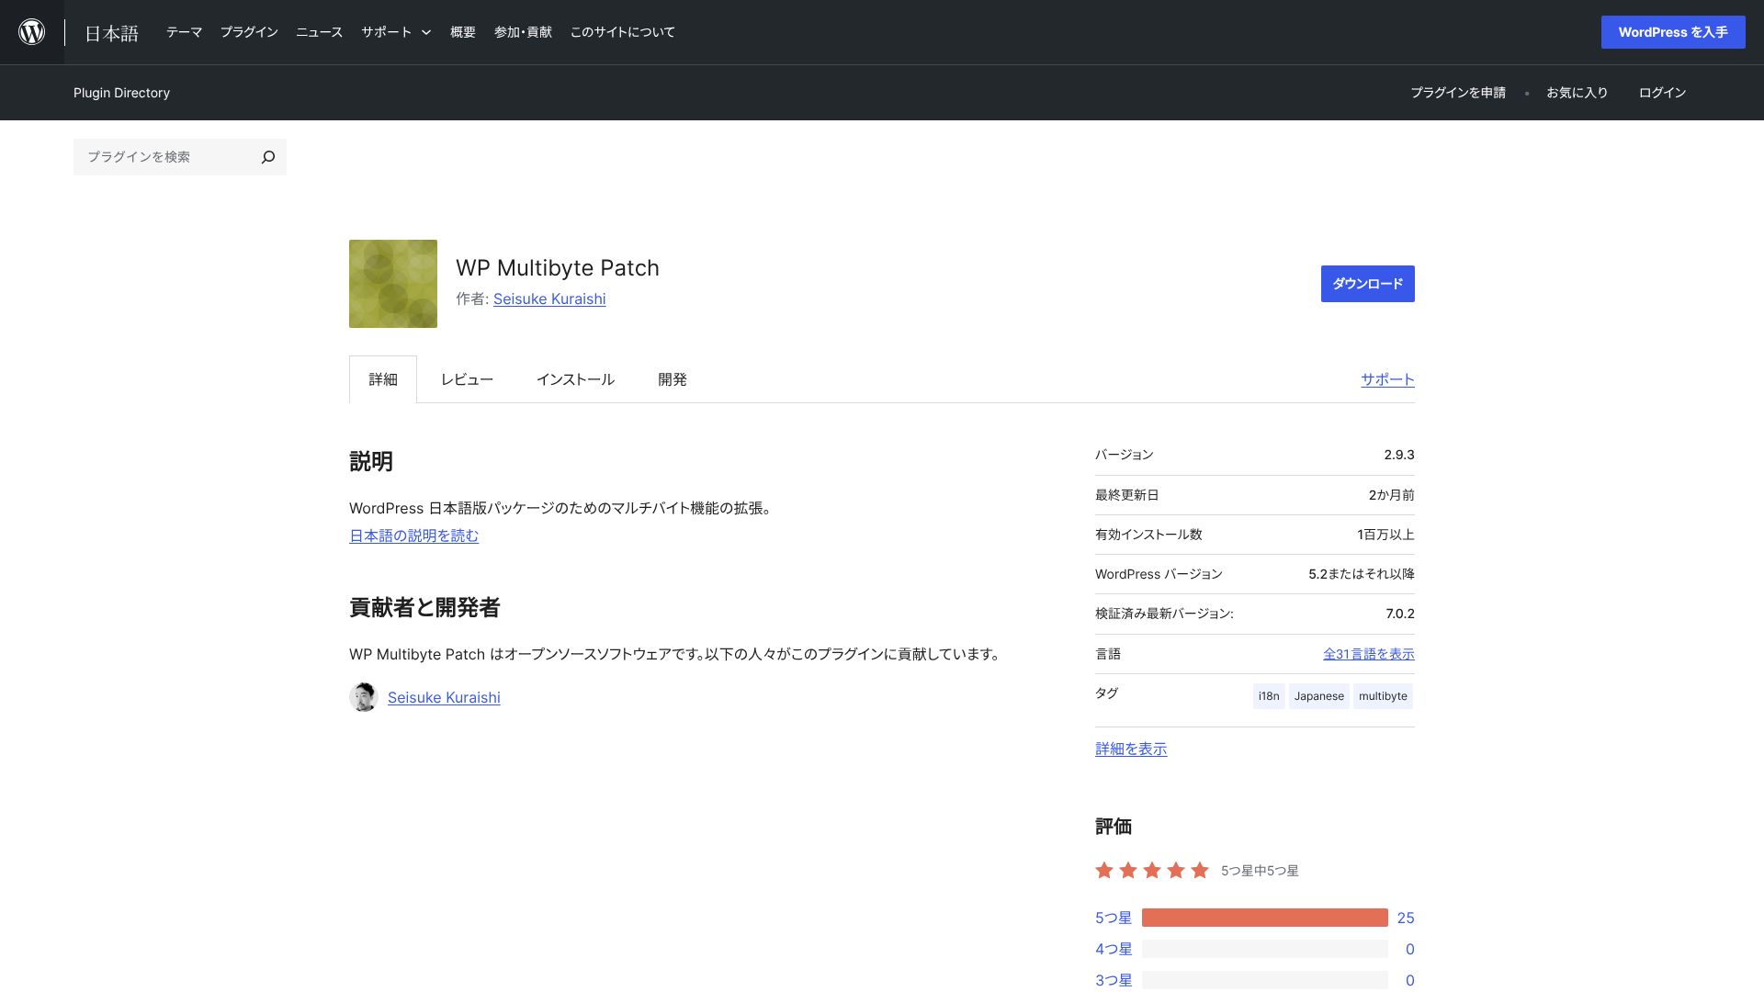Click the 4つ星 rating bar
Image resolution: width=1764 pixels, height=992 pixels.
coord(1265,949)
